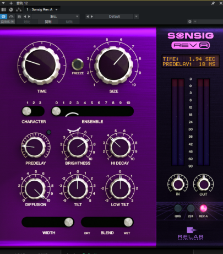Click the BRIGHTNESS knob
Viewport: 223px width, 254px height.
coord(78,147)
